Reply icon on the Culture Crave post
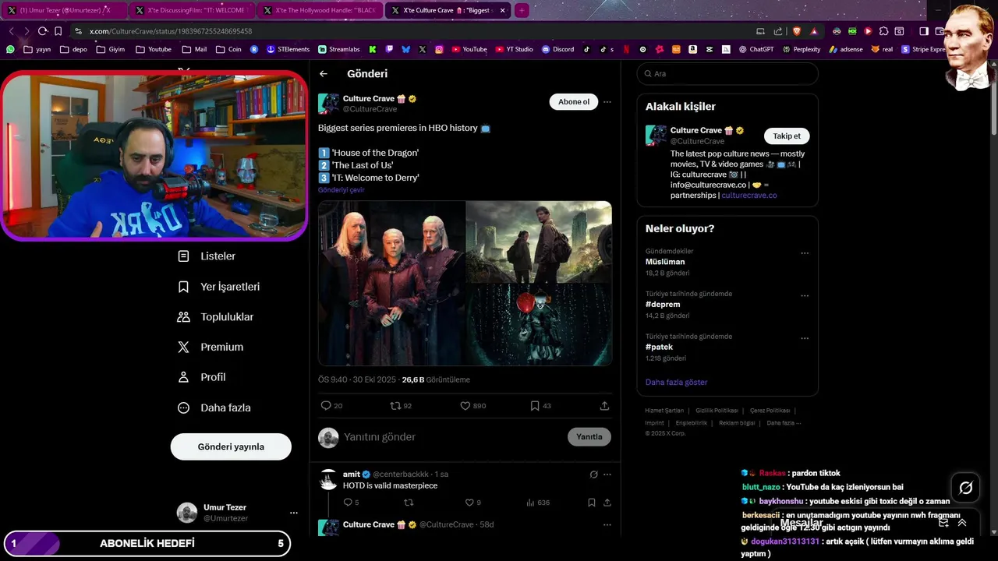998x561 pixels. (x=326, y=406)
